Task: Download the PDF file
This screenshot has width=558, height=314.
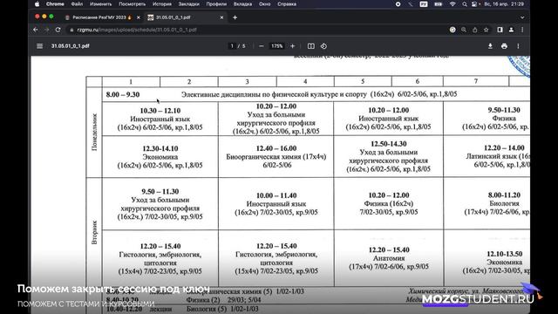Action: coord(490,46)
